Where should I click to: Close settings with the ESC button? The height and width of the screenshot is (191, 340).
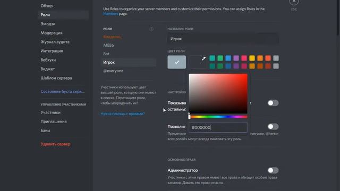coord(294,2)
